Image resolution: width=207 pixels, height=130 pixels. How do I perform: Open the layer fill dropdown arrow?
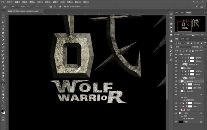click(205, 51)
